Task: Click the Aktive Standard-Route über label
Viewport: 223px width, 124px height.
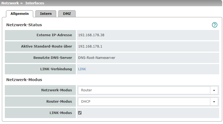Action: click(46, 46)
